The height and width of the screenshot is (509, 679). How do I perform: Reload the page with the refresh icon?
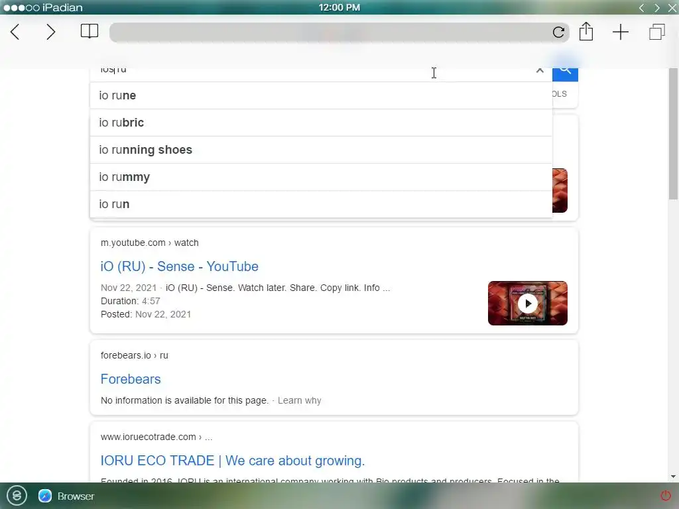pos(558,32)
